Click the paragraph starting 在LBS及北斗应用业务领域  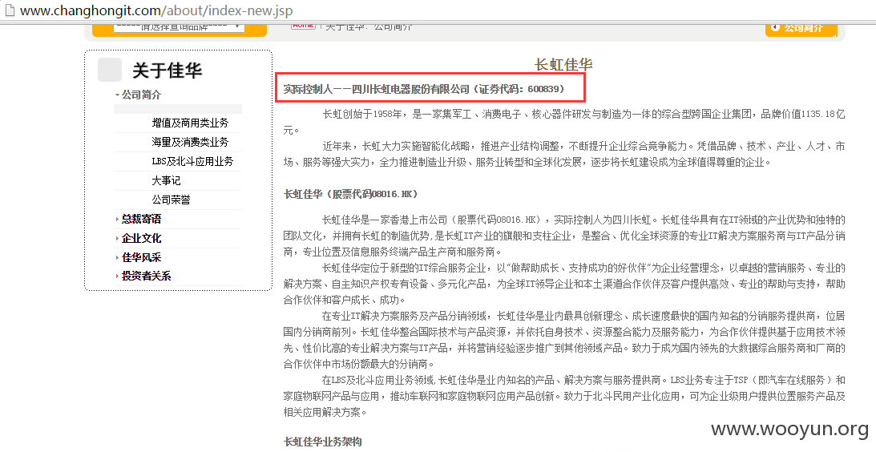(564, 396)
